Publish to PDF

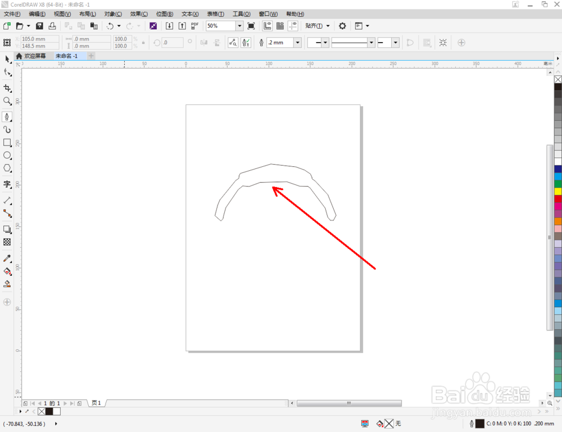[194, 26]
